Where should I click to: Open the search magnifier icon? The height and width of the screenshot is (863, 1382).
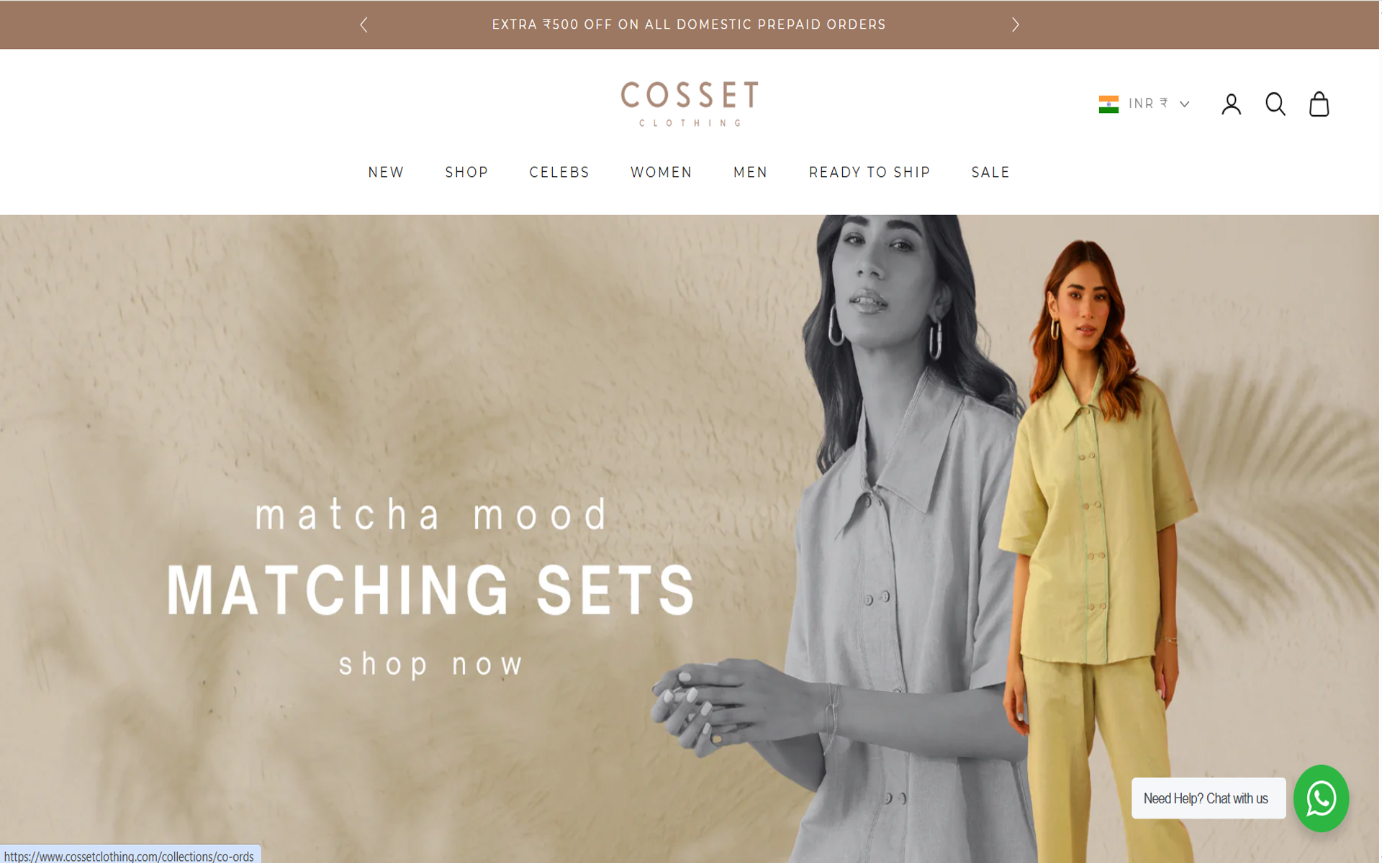point(1275,104)
